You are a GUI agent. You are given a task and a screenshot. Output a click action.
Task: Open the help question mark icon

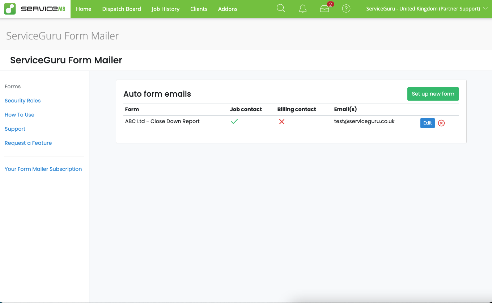[346, 9]
